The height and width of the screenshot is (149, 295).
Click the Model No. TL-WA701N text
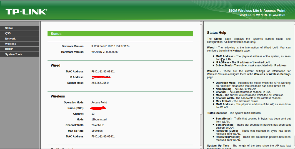click(x=262, y=15)
